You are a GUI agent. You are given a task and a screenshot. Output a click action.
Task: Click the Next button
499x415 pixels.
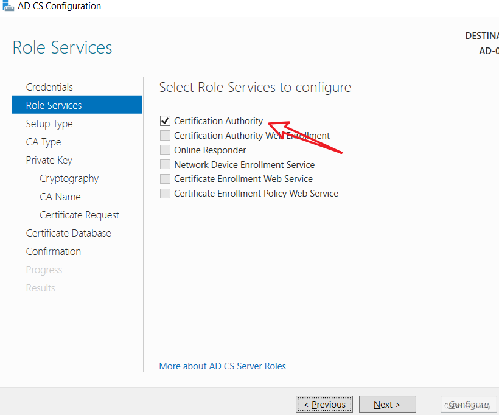pyautogui.click(x=387, y=404)
